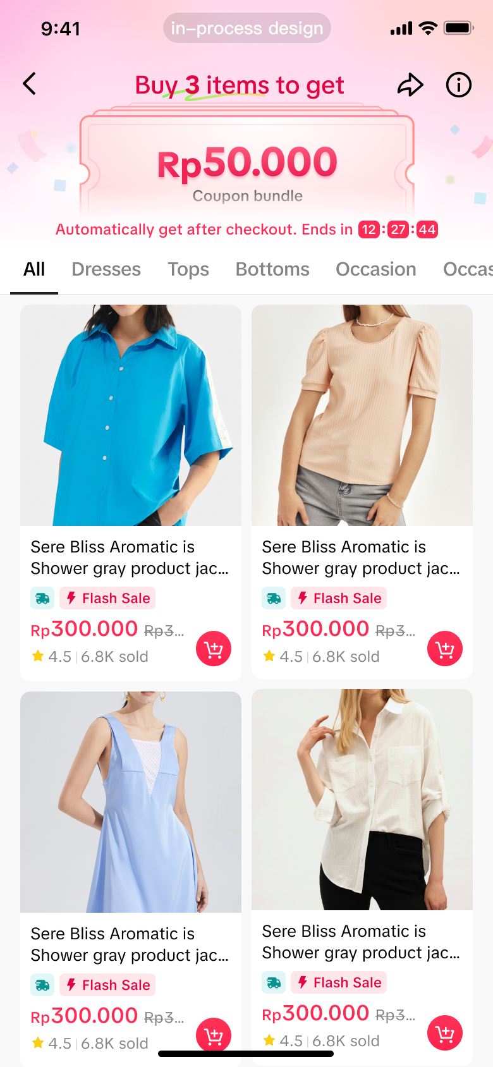Tap the share arrow icon
This screenshot has width=493, height=1067.
(x=410, y=85)
